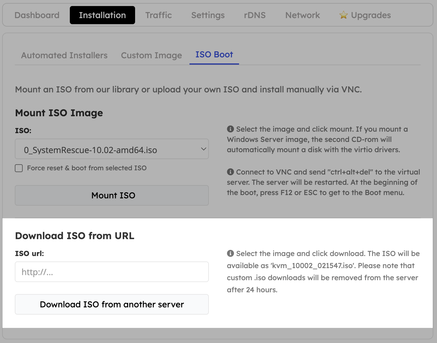Switch to the Network tab
The width and height of the screenshot is (437, 343).
(x=302, y=15)
